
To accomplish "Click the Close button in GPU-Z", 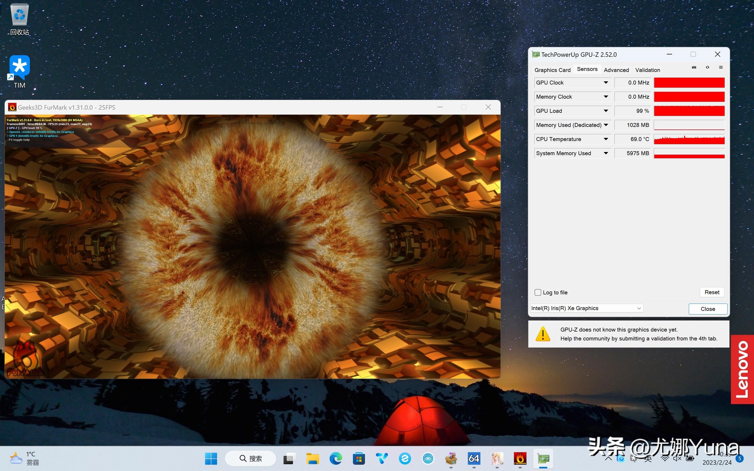I will point(708,309).
